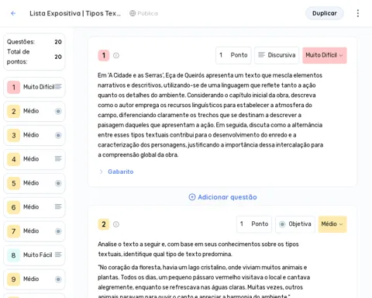
Task: Click the green number 8 badge in sidebar
Action: click(14, 255)
